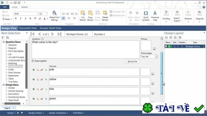Click in the Question text field

(x=85, y=49)
